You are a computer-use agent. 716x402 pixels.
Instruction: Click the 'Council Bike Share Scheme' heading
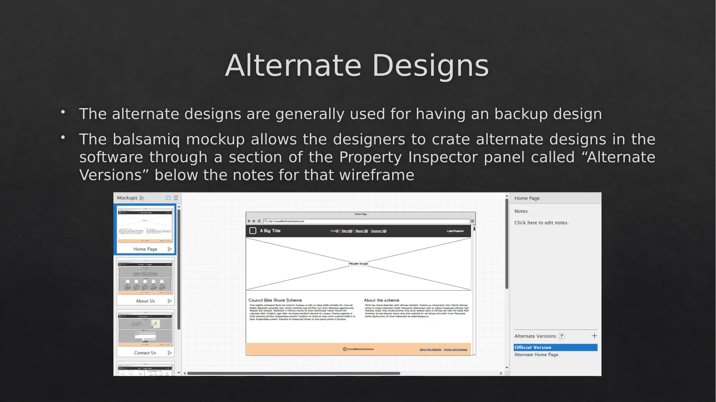click(x=275, y=300)
